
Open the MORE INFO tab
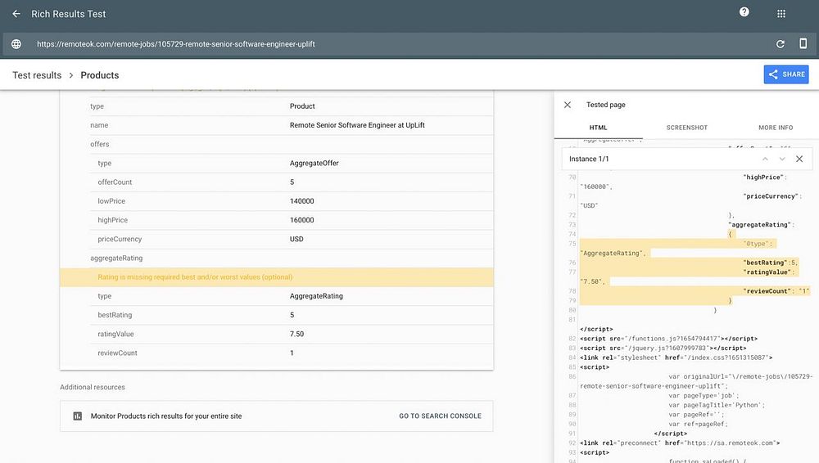pos(775,128)
